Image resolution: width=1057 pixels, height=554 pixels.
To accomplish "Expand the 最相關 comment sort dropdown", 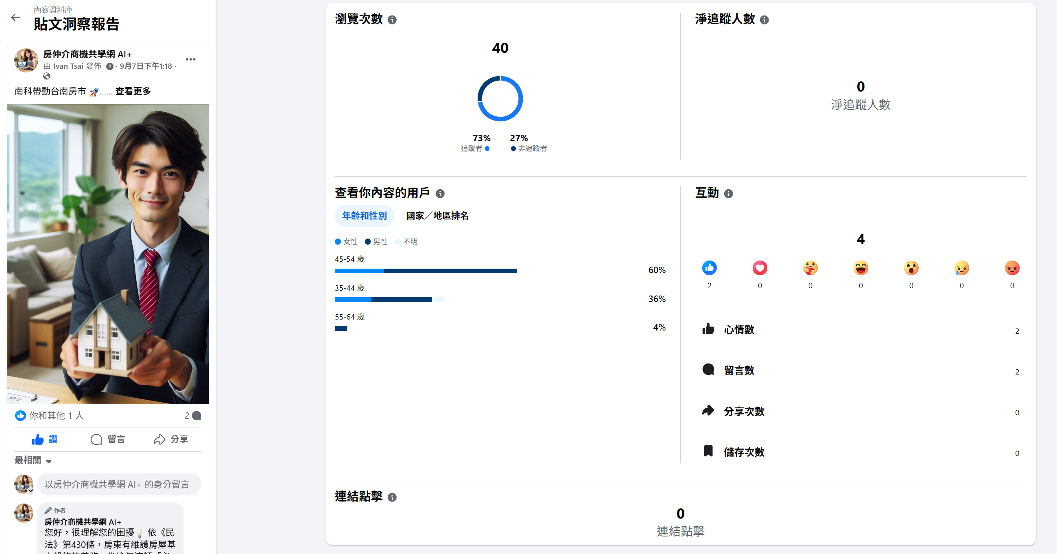I will coord(33,460).
